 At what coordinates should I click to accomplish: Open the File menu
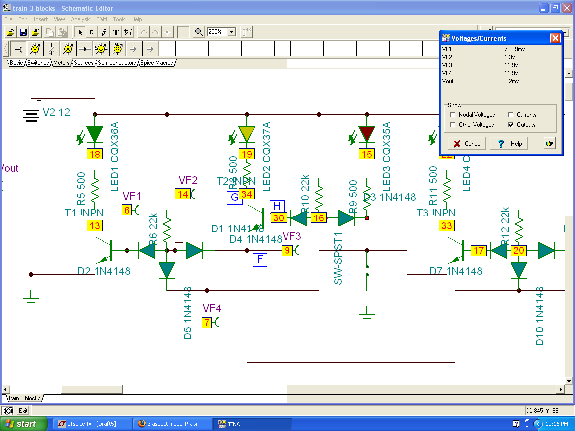point(8,19)
